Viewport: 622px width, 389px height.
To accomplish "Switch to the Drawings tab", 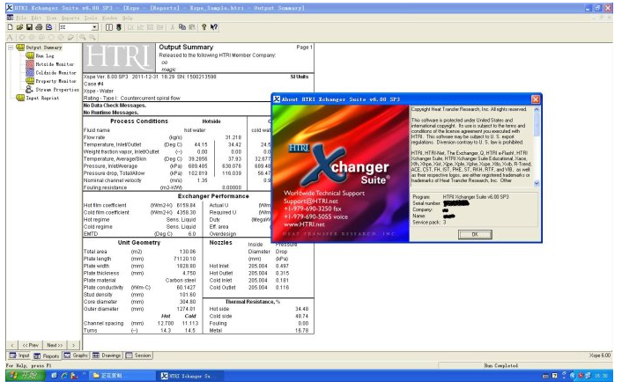I will pyautogui.click(x=107, y=356).
